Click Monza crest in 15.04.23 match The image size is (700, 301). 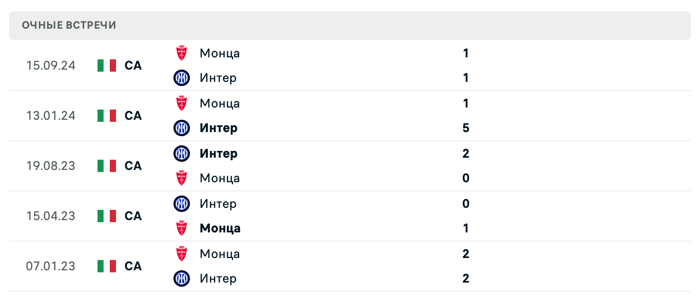(x=181, y=228)
